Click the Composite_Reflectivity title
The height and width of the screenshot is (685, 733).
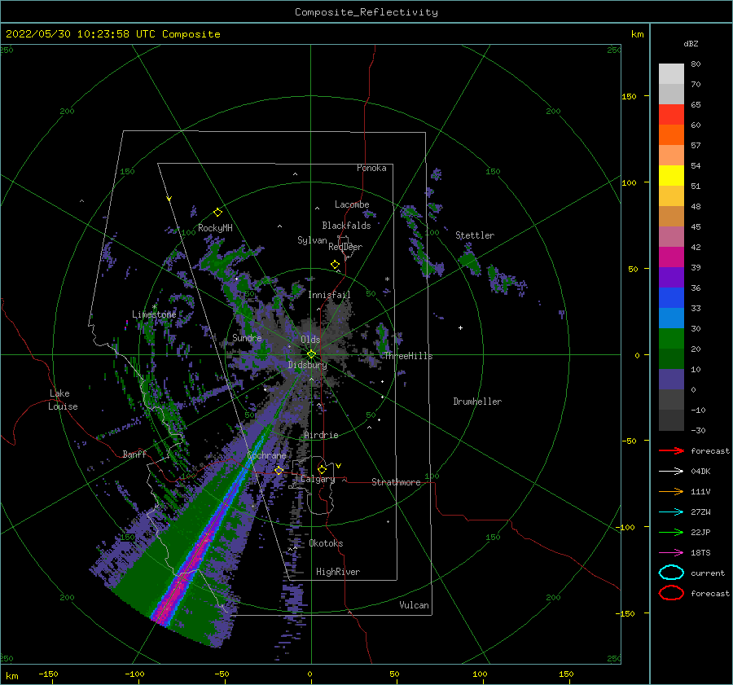click(366, 12)
